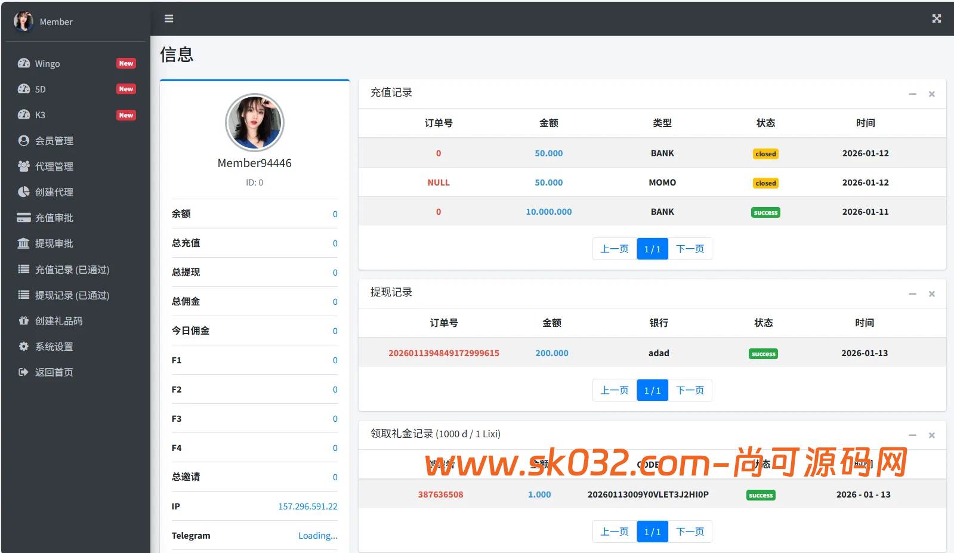Click the gift code 387636508

tap(441, 495)
